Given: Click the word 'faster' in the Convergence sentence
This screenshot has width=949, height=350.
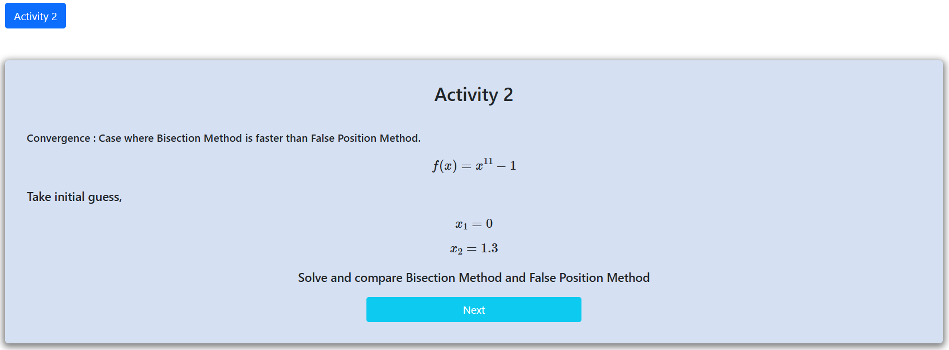Looking at the screenshot, I should pos(269,138).
